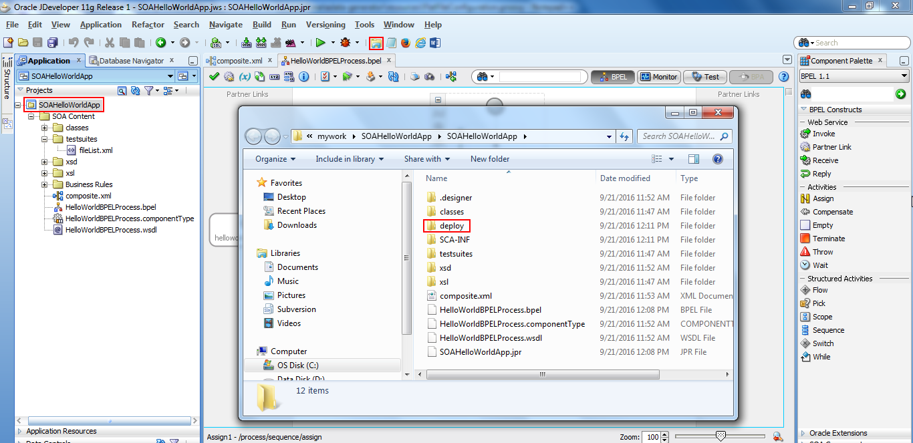Open the deploy folder
The image size is (913, 443).
[x=447, y=225]
